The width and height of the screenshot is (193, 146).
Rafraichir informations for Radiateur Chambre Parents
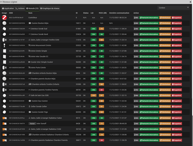pyautogui.click(x=149, y=140)
